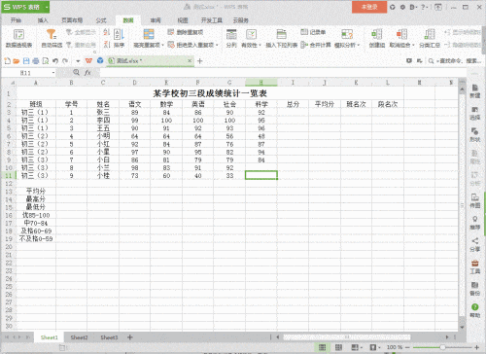This screenshot has height=354, width=486.
Task: Switch to the 插入 ribbon tab
Action: coord(43,20)
